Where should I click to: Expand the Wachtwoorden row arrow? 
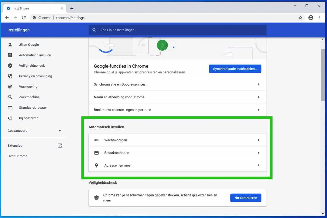259,140
